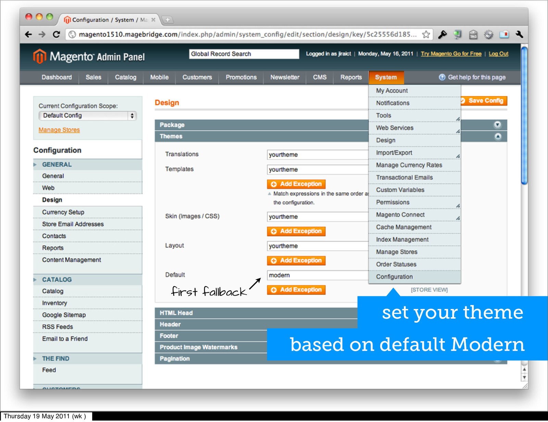Click the Default theme input field

[x=318, y=275]
